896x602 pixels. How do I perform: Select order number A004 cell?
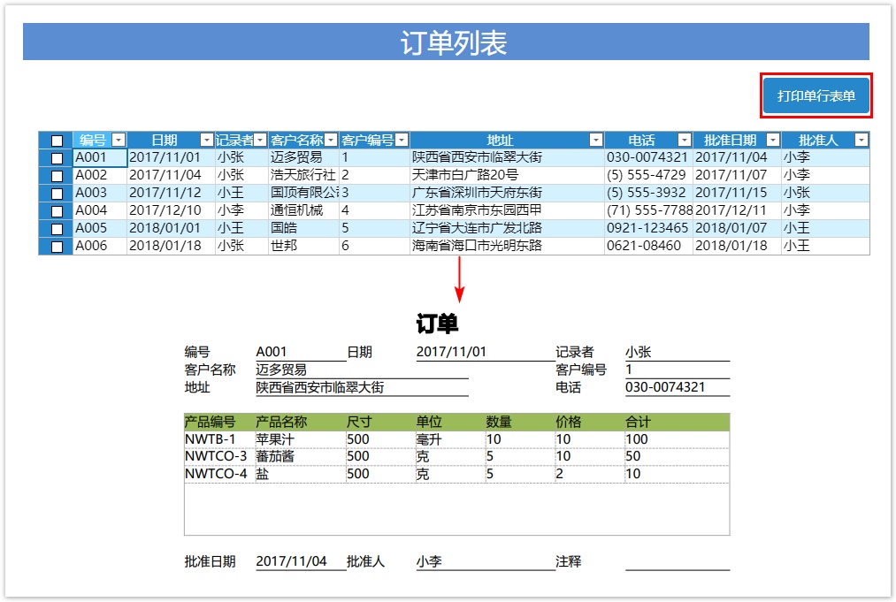(100, 210)
